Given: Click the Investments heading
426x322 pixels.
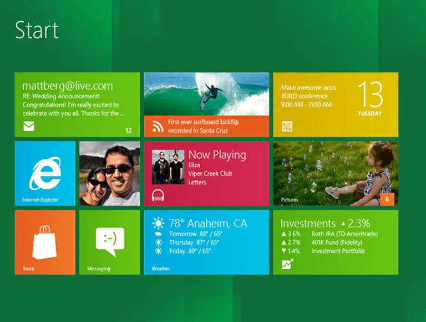Looking at the screenshot, I should (x=308, y=224).
